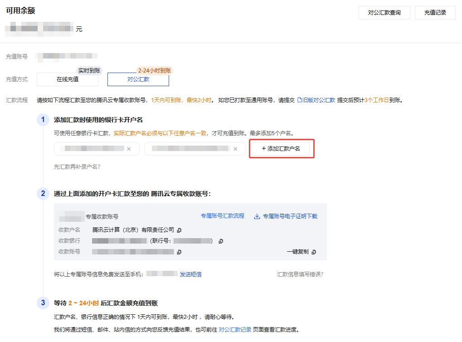Click the 一键复制 copy-all icon
This screenshot has height=342, width=462.
point(314,252)
